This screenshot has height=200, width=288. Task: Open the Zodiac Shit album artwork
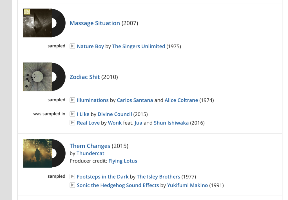pos(37,77)
